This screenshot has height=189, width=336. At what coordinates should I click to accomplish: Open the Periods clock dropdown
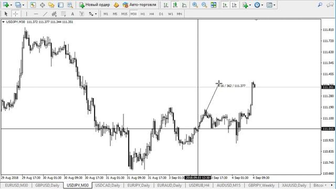(262, 5)
